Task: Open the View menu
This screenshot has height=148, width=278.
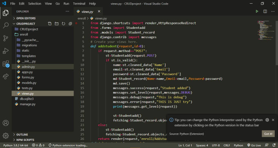Action: point(48,4)
